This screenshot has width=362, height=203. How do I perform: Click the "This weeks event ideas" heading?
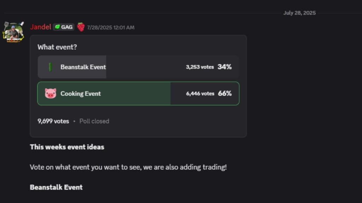(x=67, y=147)
